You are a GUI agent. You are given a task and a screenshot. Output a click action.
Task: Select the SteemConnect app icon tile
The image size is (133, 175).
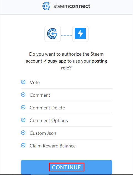click(53, 34)
